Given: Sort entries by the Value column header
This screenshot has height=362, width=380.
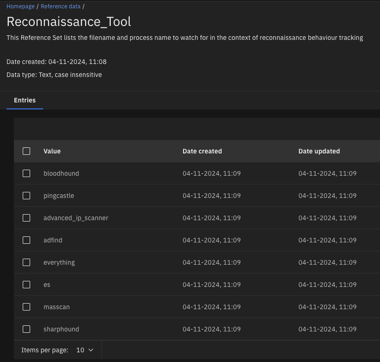Looking at the screenshot, I should 52,151.
